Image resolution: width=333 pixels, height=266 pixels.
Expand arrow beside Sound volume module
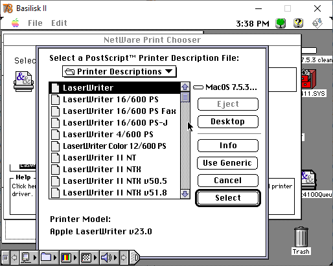[x=115, y=258]
